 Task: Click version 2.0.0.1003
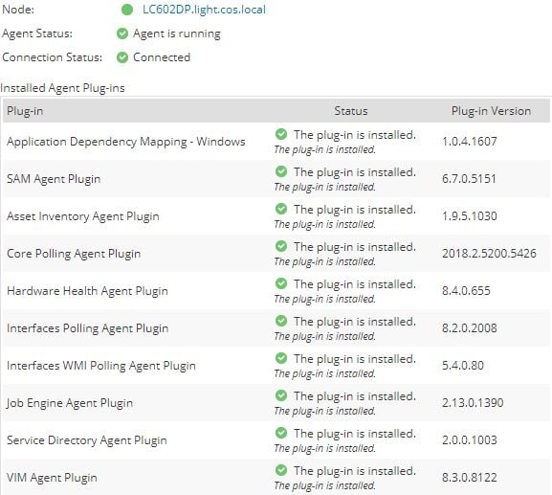[x=470, y=440]
